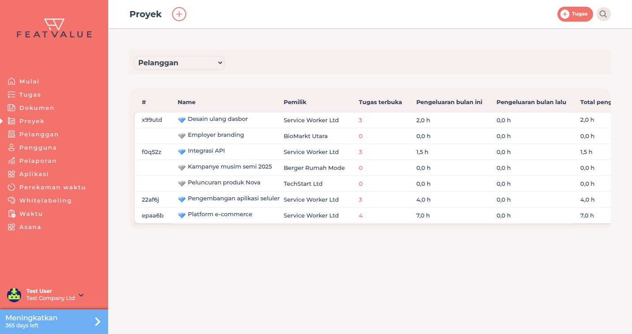The height and width of the screenshot is (334, 632).
Task: Click the Pelanggan building icon in sidebar
Action: (x=12, y=134)
